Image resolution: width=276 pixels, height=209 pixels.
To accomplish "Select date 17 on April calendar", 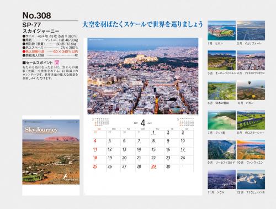I will pos(183,149).
